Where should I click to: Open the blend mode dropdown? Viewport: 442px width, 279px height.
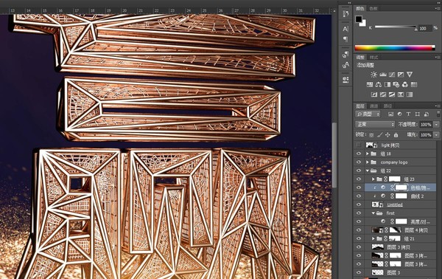click(375, 124)
